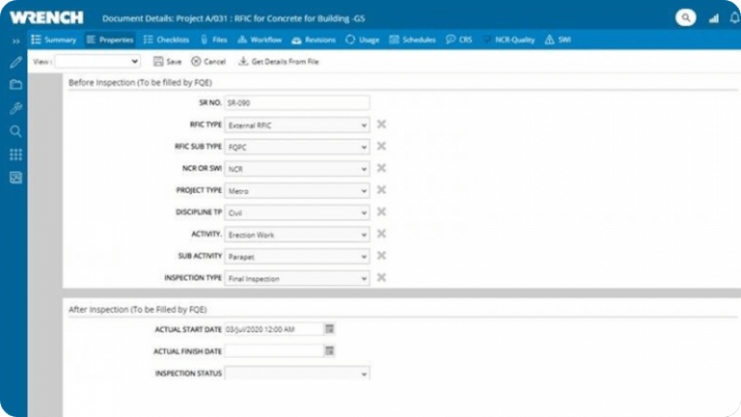Open the Schedules tab
741x417 pixels.
(x=412, y=40)
